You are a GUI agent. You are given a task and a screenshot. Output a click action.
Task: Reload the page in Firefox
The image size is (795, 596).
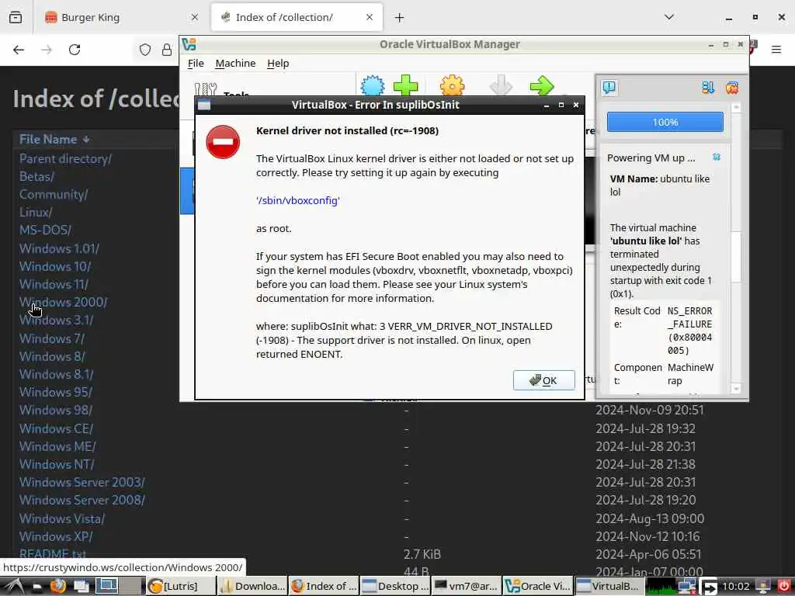(x=75, y=50)
